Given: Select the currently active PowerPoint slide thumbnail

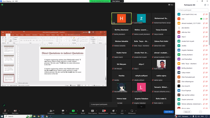Looking at the screenshot, I should point(9,78).
